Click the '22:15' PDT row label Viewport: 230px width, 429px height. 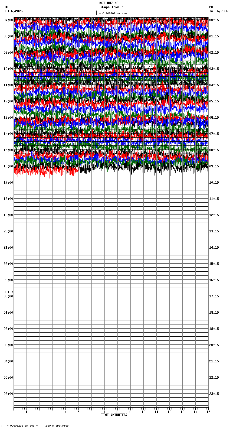214,378
